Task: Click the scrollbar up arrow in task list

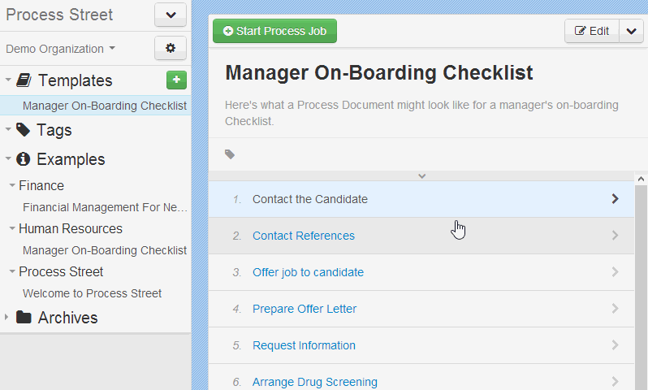Action: pyautogui.click(x=641, y=179)
